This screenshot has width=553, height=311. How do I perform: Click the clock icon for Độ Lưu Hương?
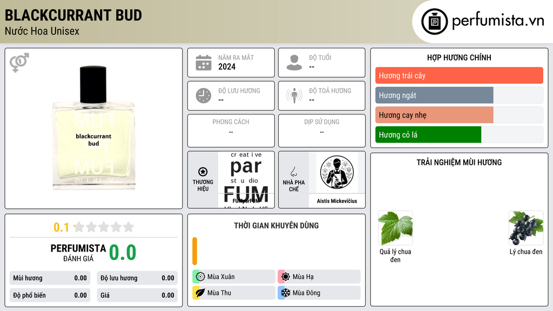pyautogui.click(x=204, y=96)
